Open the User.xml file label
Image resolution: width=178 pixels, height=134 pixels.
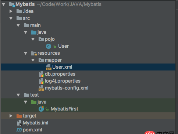pyautogui.click(x=62, y=67)
